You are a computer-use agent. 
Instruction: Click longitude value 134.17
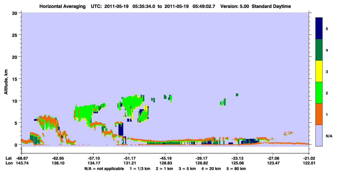pyautogui.click(x=93, y=163)
